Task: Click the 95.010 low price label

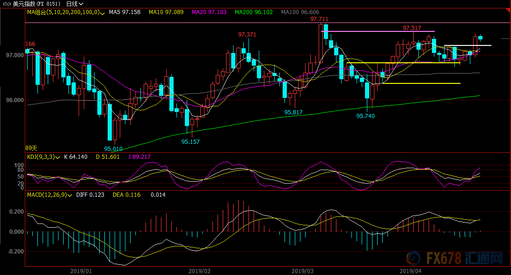Action: (113, 149)
